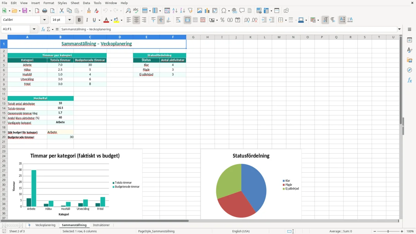Open the 16 pt font size dropdown

(69, 20)
